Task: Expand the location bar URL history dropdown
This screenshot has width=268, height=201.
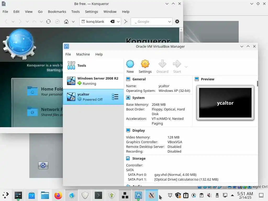Action: pos(118,22)
